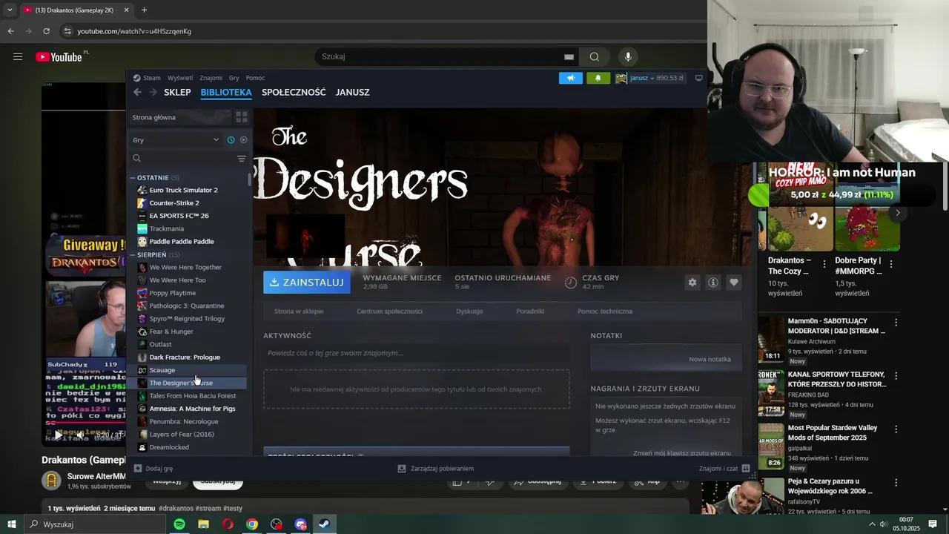This screenshot has height=534, width=949.
Task: Open Friends and chat (Znajomi i czat)
Action: coord(724,469)
